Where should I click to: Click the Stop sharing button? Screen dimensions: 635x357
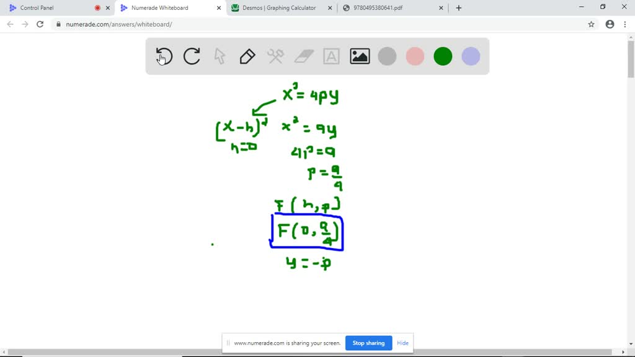[368, 343]
